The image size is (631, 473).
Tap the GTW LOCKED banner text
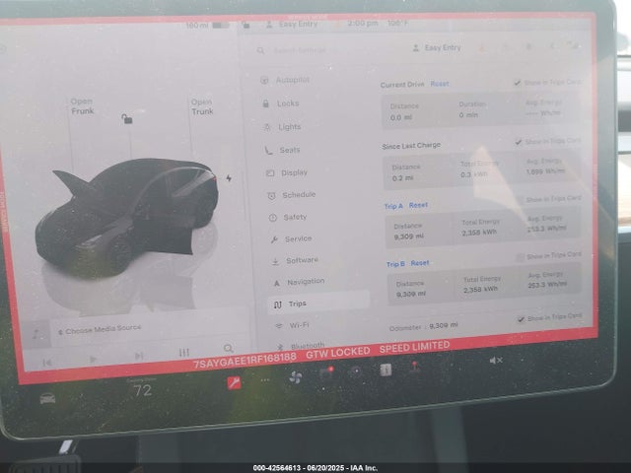pyautogui.click(x=338, y=353)
